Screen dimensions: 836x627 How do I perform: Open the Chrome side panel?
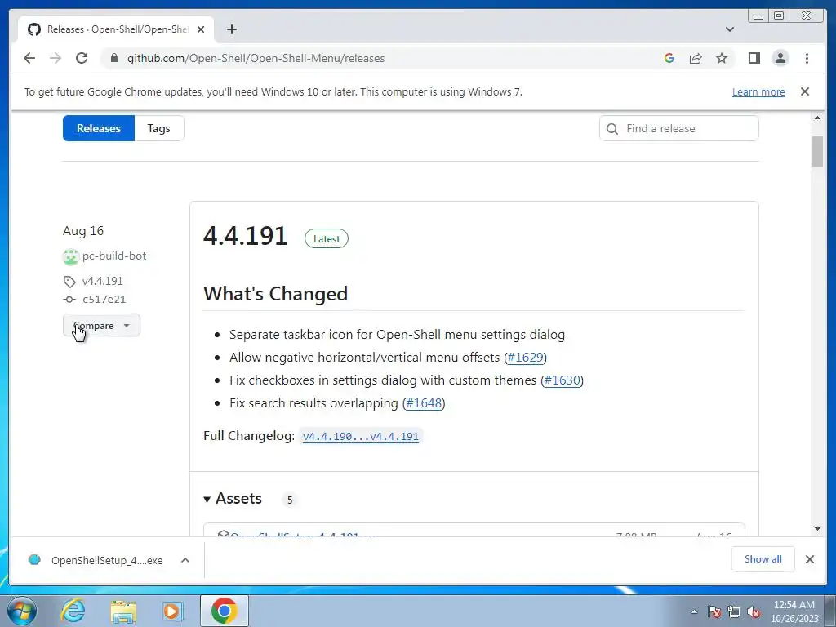(754, 58)
